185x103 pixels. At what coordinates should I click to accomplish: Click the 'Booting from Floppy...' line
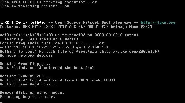pyautogui.click(x=25, y=64)
